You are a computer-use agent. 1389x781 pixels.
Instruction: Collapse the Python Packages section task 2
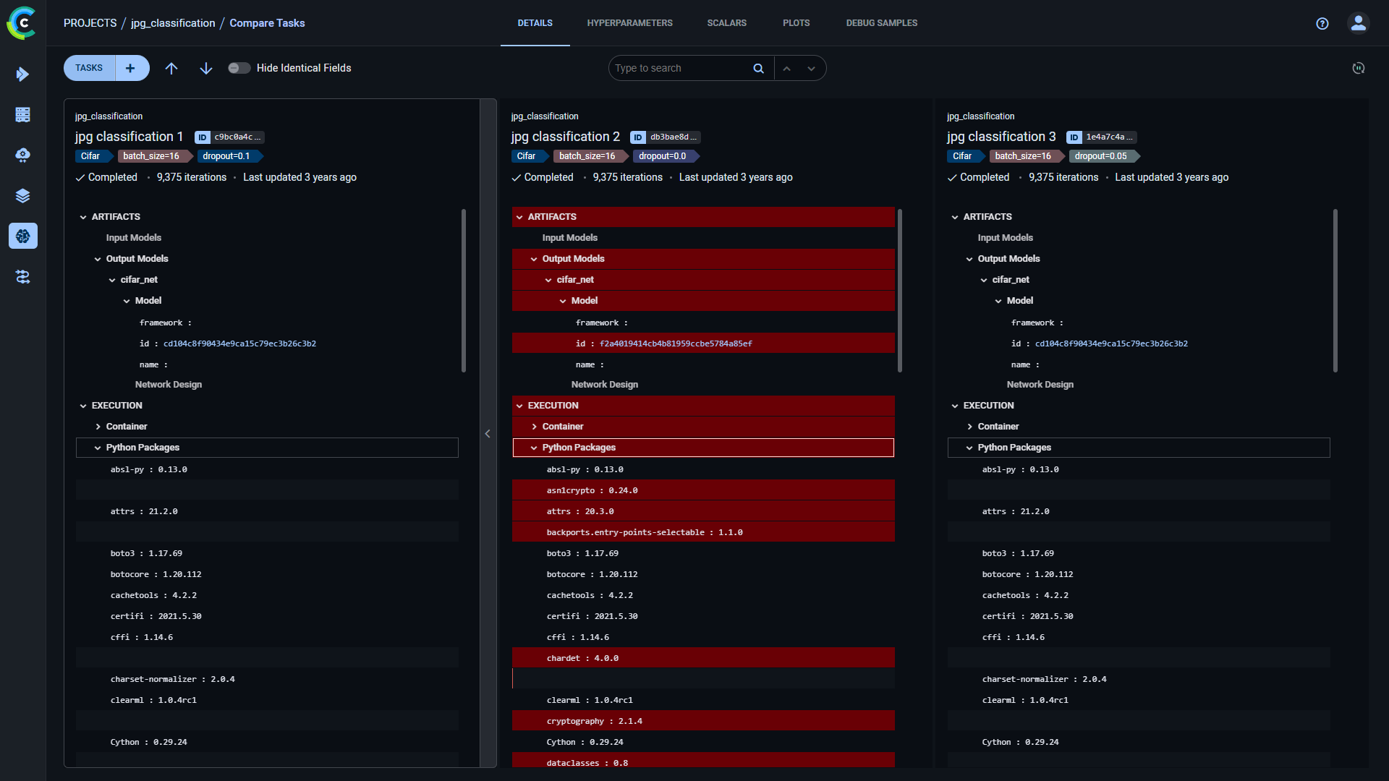click(533, 447)
